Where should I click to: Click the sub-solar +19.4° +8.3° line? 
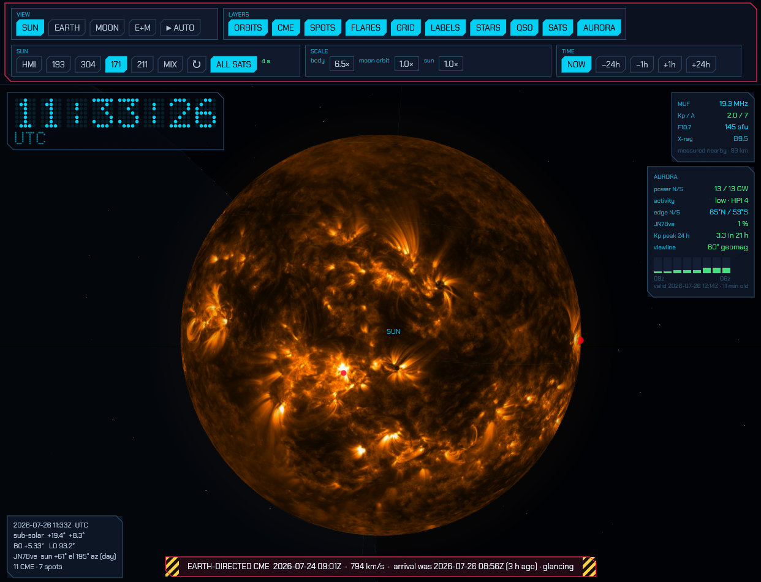pos(49,535)
